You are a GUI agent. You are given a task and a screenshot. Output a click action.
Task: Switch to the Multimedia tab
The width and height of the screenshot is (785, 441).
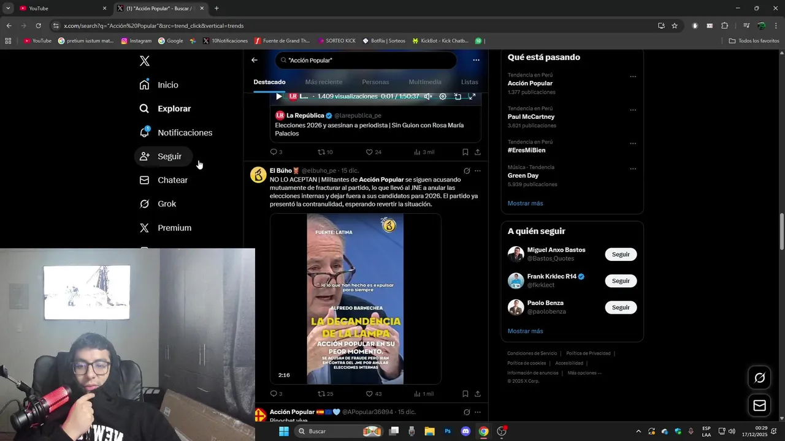coord(425,82)
